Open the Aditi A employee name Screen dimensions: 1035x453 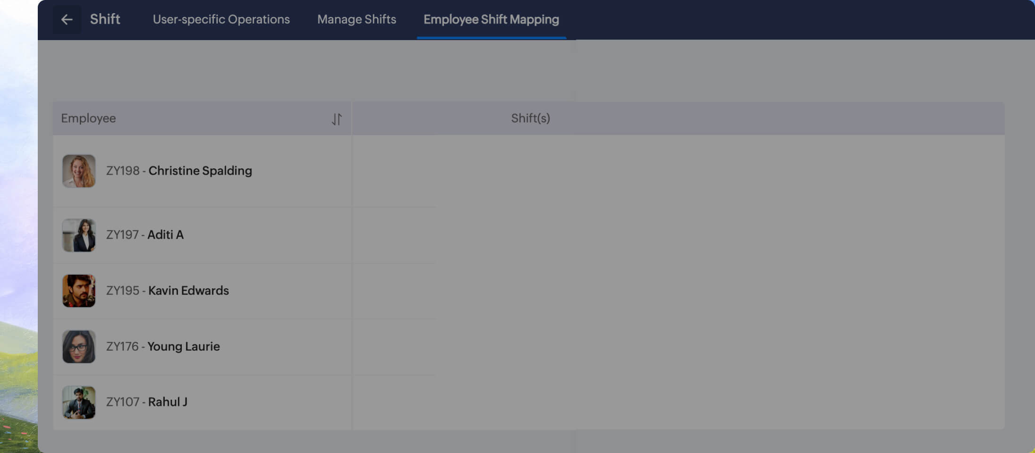coord(165,235)
